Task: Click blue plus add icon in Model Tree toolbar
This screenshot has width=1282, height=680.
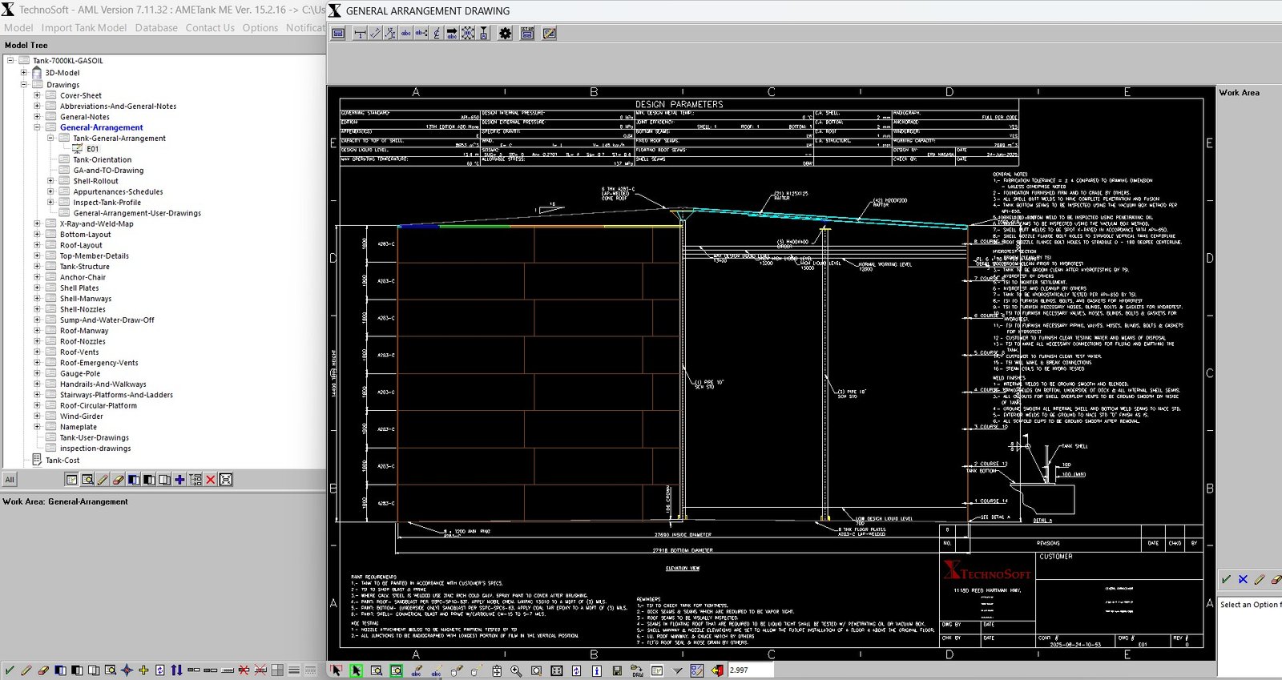Action: click(179, 480)
